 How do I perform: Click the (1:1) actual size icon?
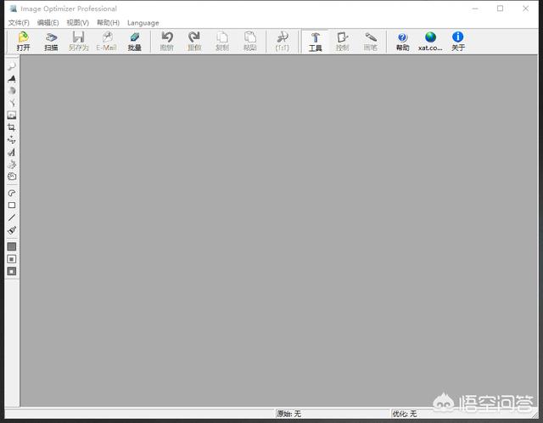[283, 42]
